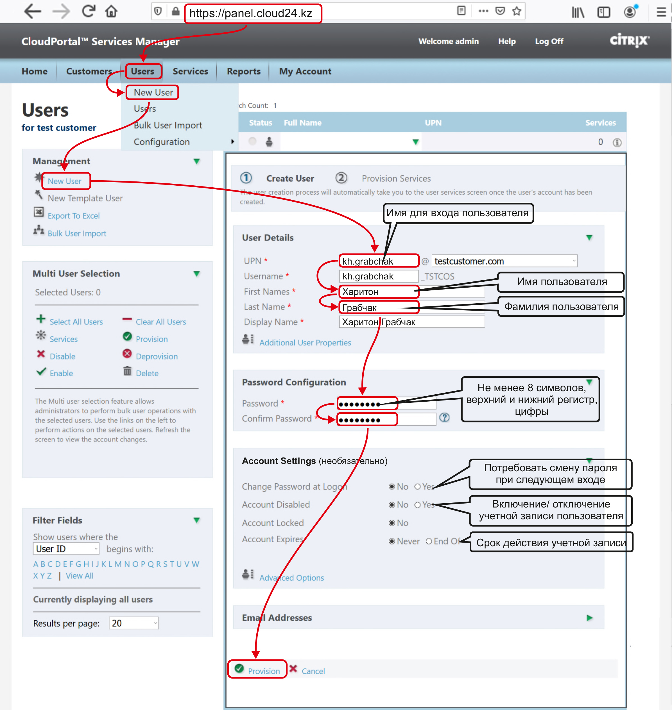Select Yes for Change Password at Logon
This screenshot has width=672, height=710.
(x=417, y=487)
